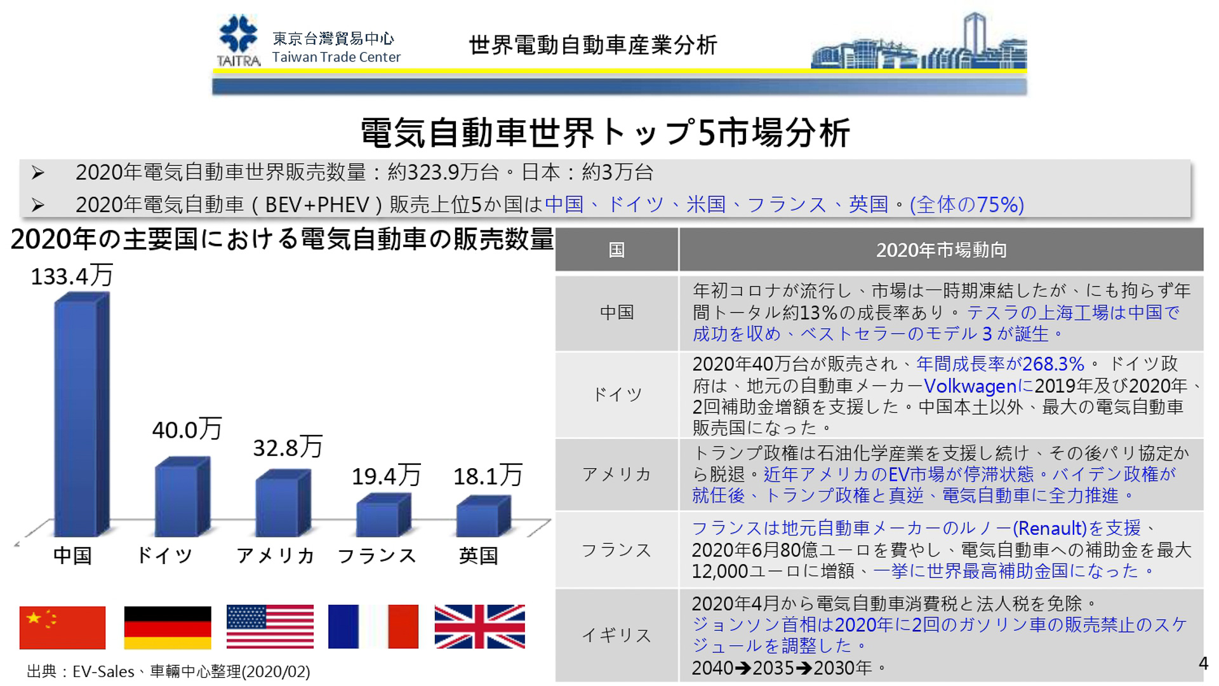The width and height of the screenshot is (1219, 686).
Task: Click the city skyline graphic in the header
Action: [x=921, y=48]
